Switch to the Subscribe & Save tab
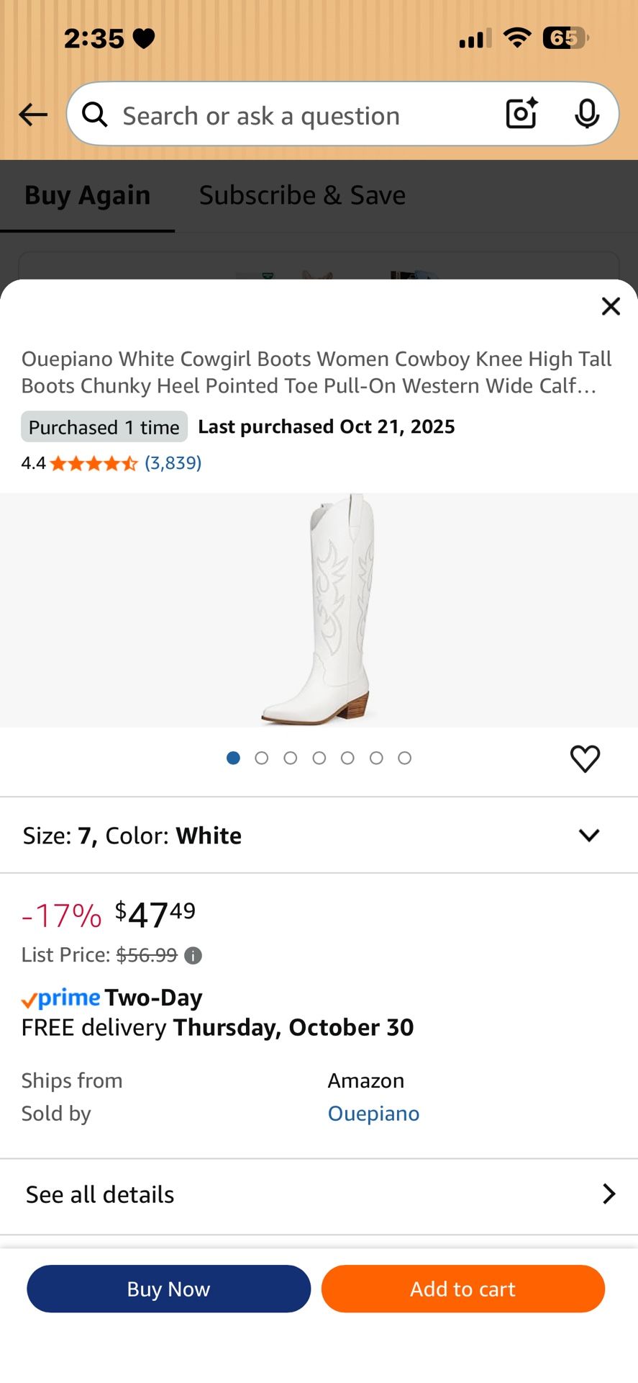 tap(302, 194)
